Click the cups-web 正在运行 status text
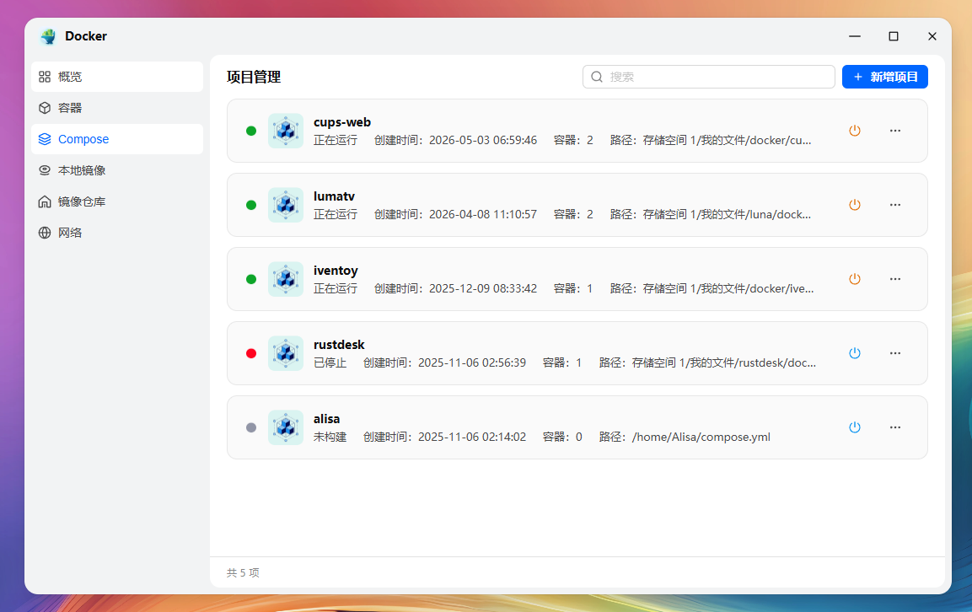The height and width of the screenshot is (612, 972). [x=336, y=140]
